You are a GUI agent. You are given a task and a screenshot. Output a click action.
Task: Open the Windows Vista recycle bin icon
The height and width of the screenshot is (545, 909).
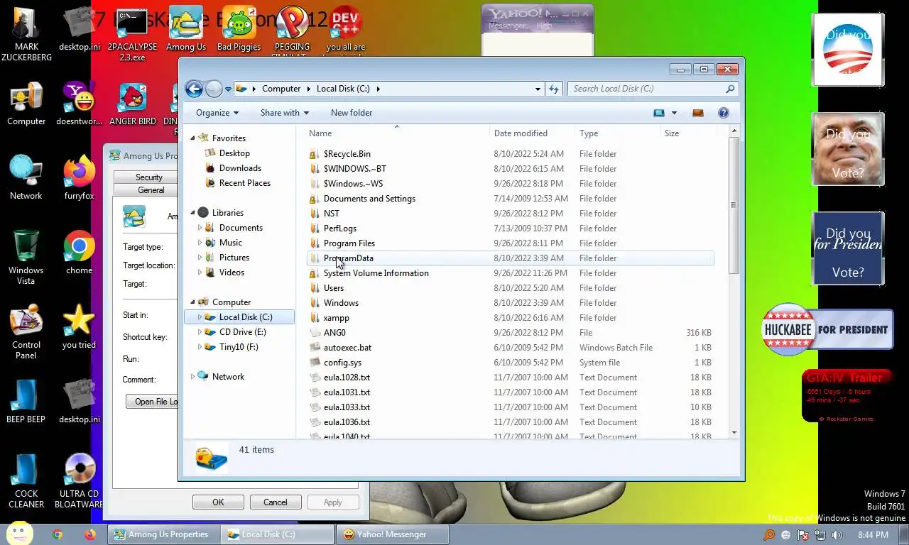point(26,257)
